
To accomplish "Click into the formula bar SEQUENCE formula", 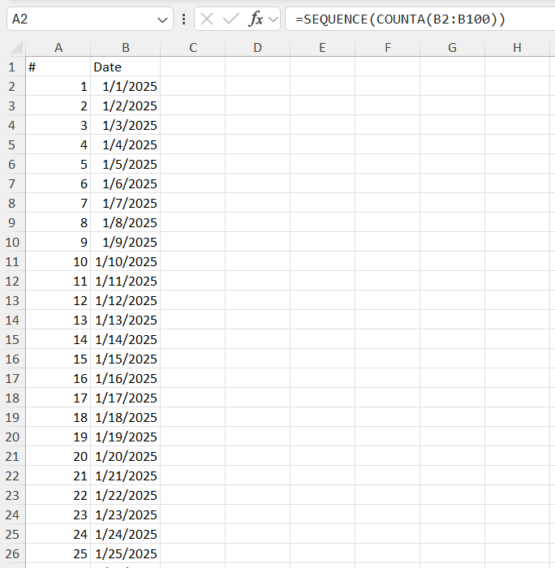I will 400,19.
